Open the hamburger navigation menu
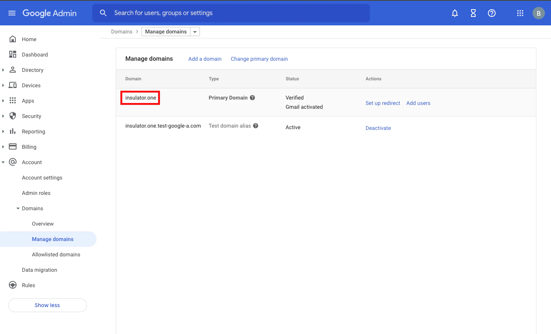551x334 pixels. 12,13
